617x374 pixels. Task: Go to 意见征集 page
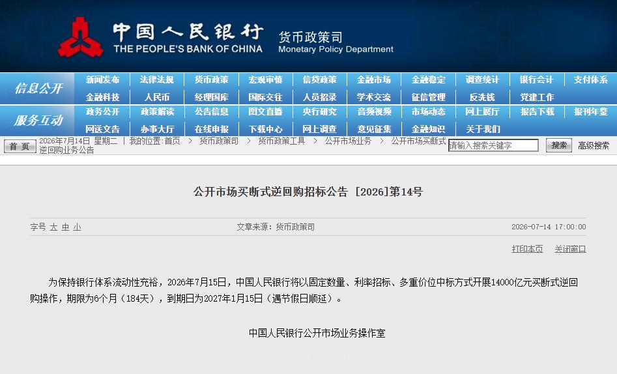[x=374, y=129]
